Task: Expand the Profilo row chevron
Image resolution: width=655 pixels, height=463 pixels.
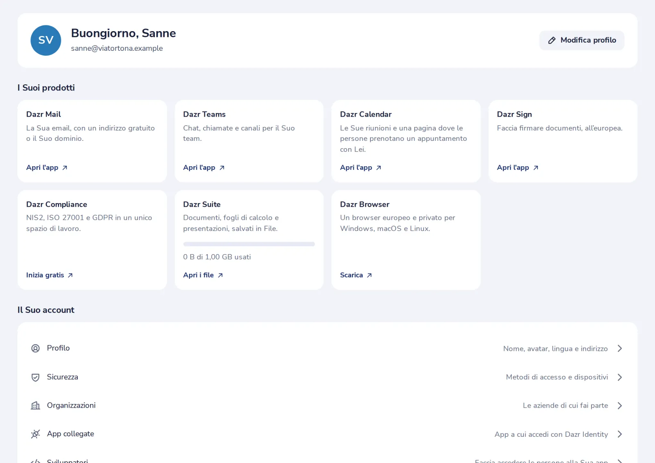Action: point(620,348)
